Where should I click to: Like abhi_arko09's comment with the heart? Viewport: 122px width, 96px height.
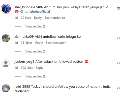coord(118,38)
